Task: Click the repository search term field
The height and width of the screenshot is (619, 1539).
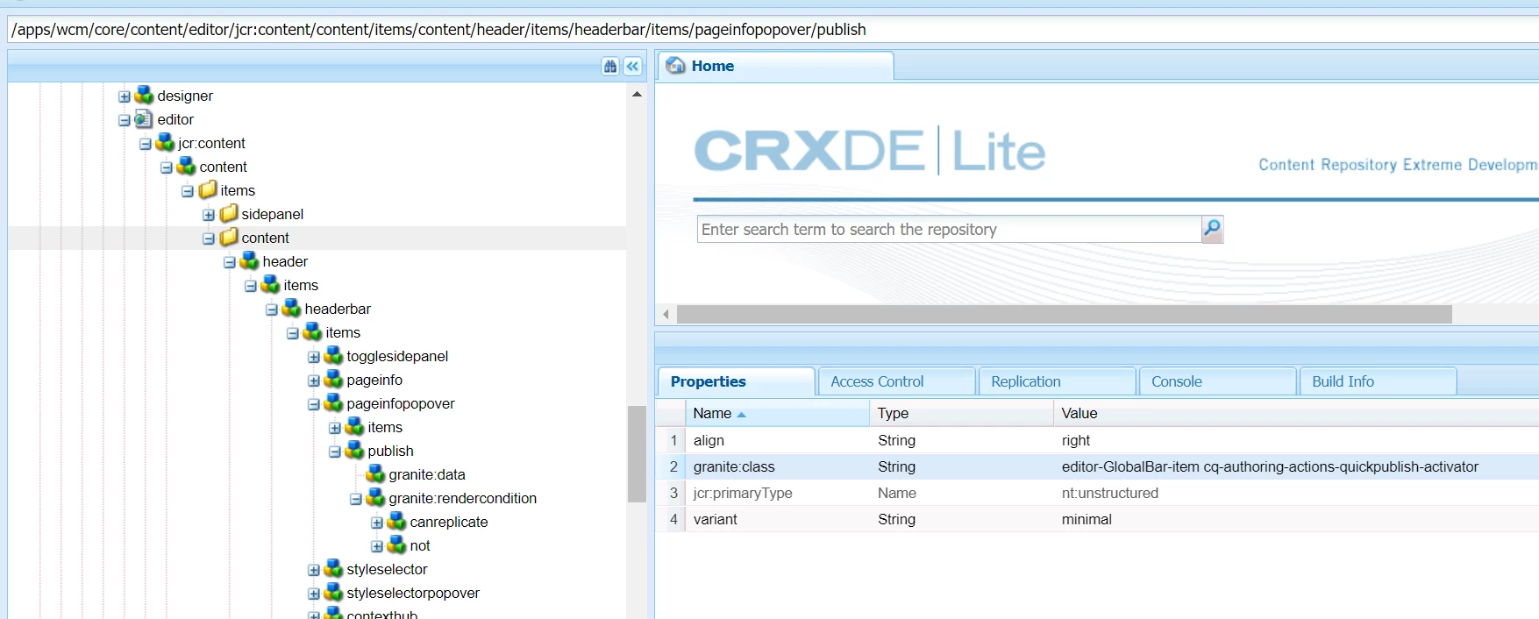Action: (x=949, y=230)
